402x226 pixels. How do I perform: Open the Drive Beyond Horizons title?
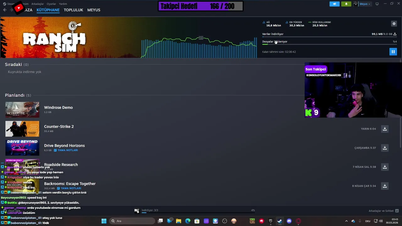click(x=64, y=146)
